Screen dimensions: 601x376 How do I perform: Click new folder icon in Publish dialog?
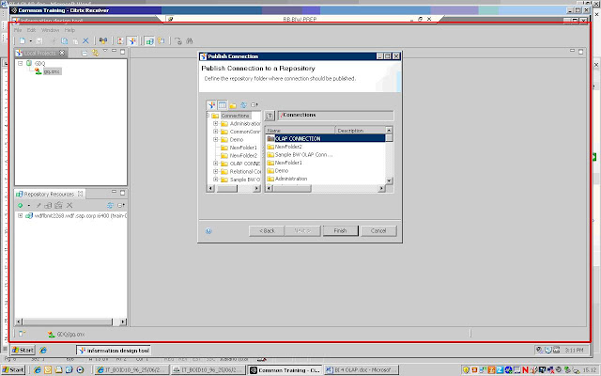click(x=233, y=105)
